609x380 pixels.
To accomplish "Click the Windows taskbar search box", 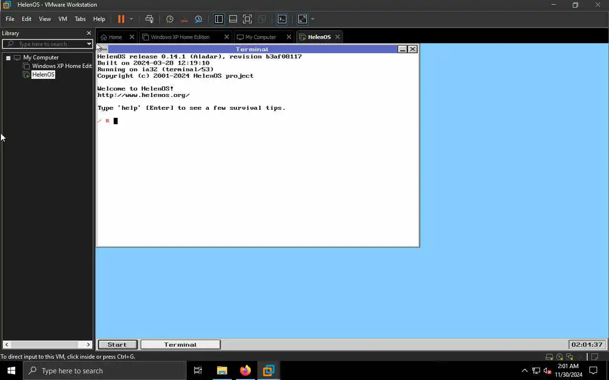I will 104,370.
